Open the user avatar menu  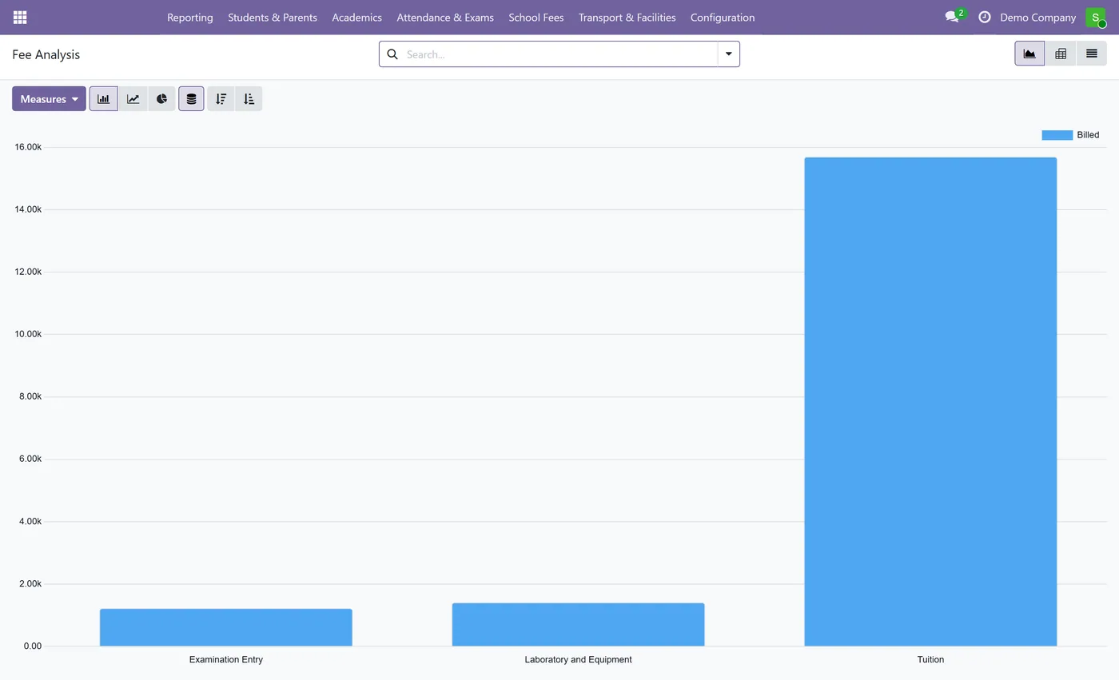point(1095,17)
